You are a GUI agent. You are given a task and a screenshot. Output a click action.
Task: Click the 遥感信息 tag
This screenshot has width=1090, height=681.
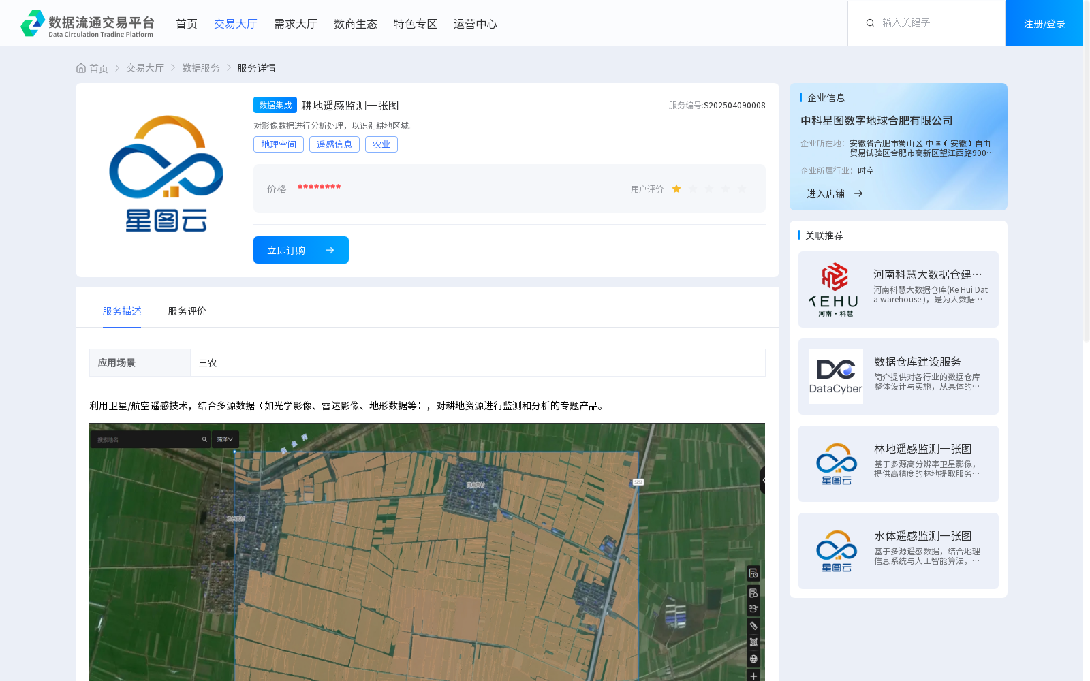(x=334, y=144)
